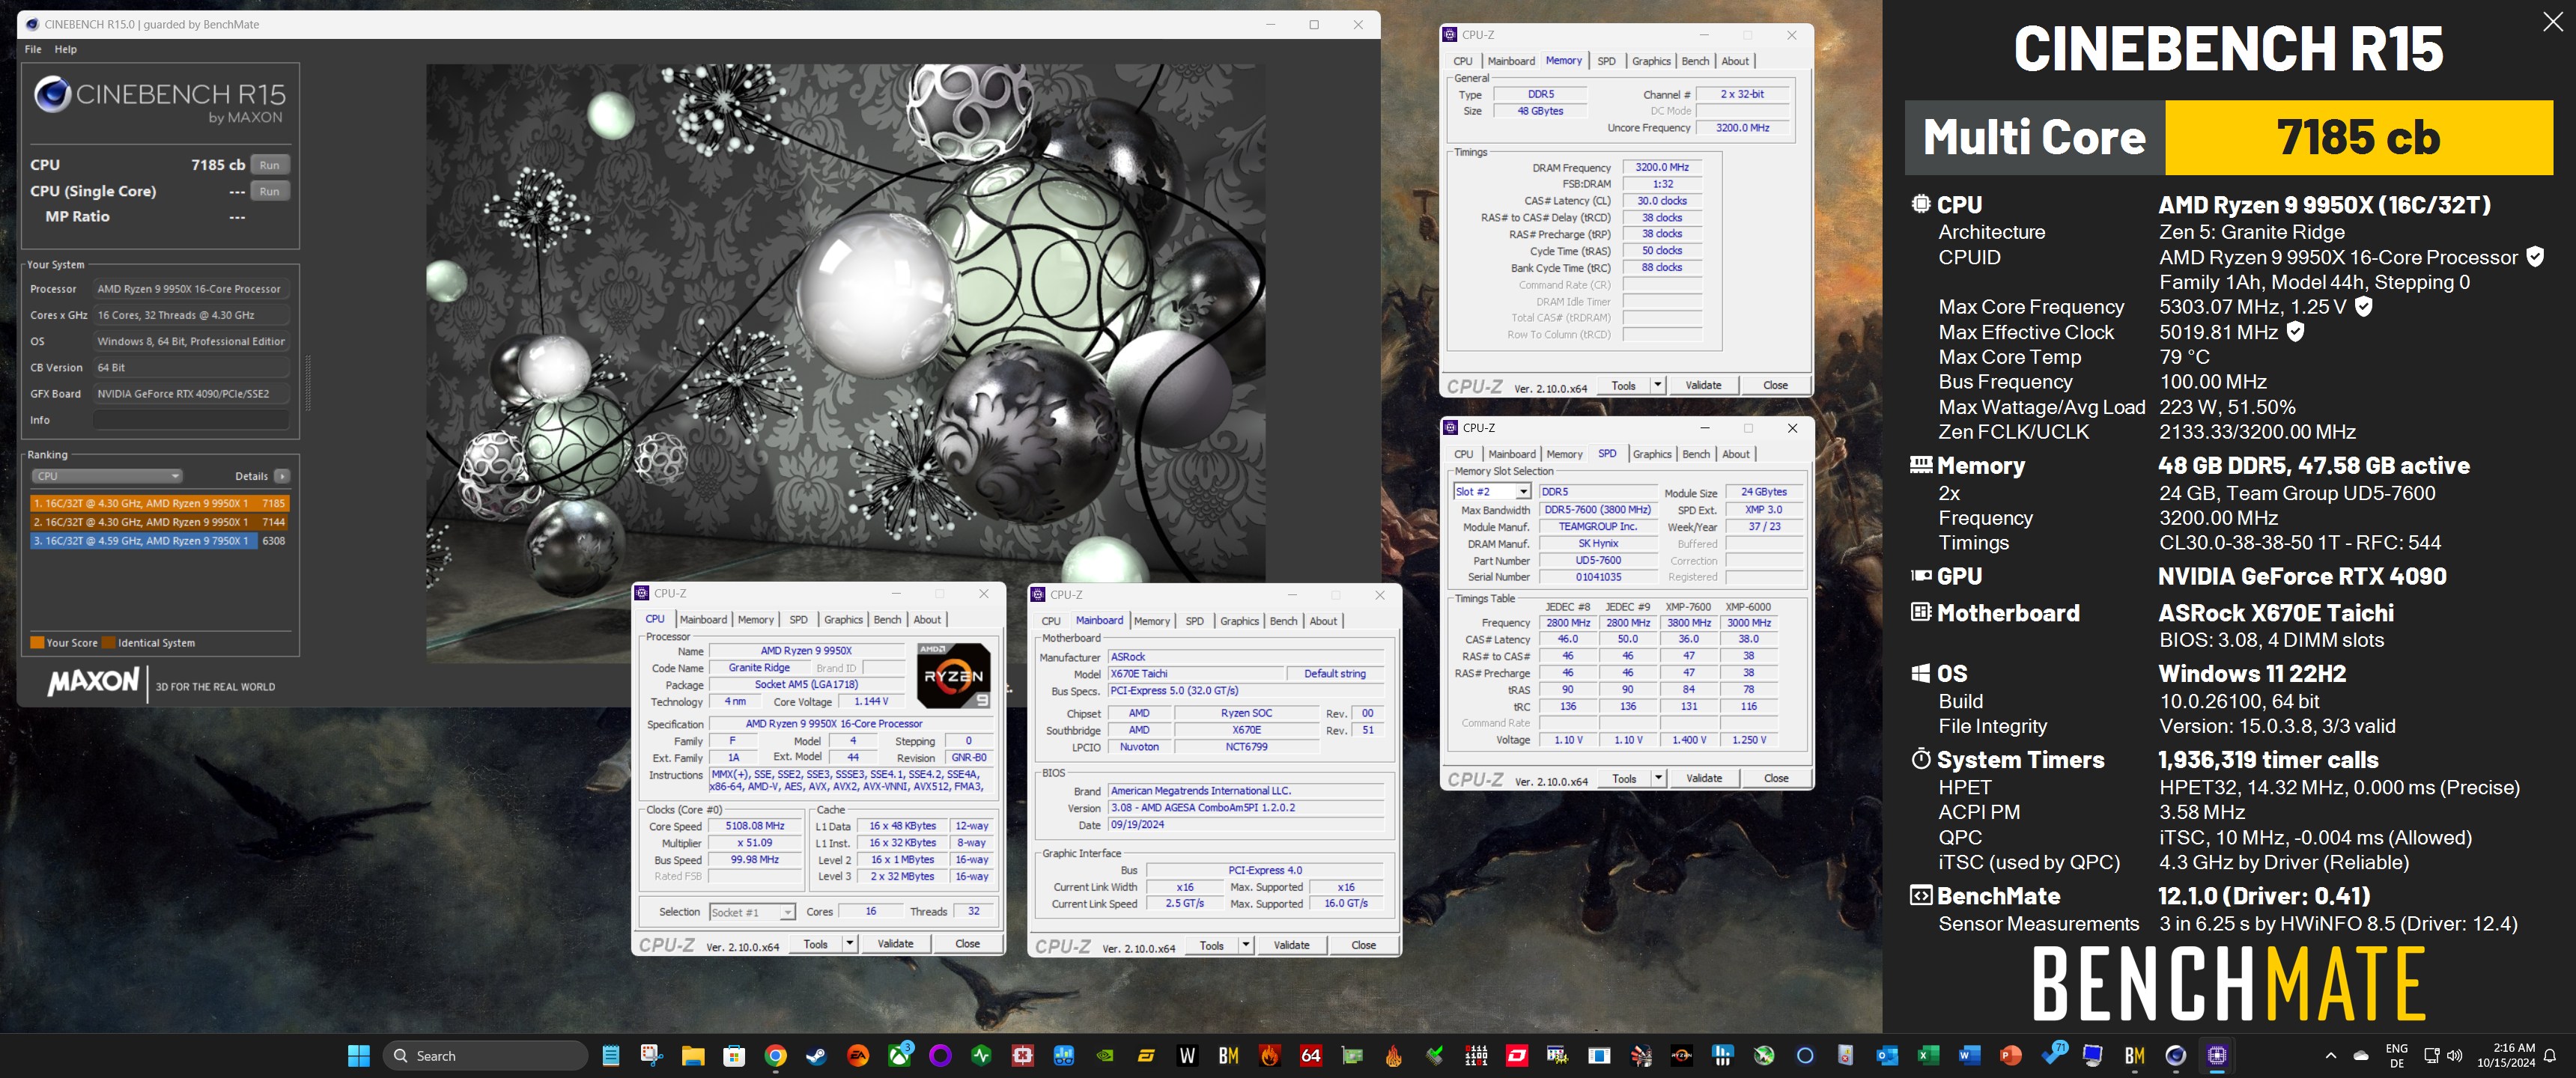Open the Windows Start menu
The width and height of the screenshot is (2576, 1078).
point(358,1056)
